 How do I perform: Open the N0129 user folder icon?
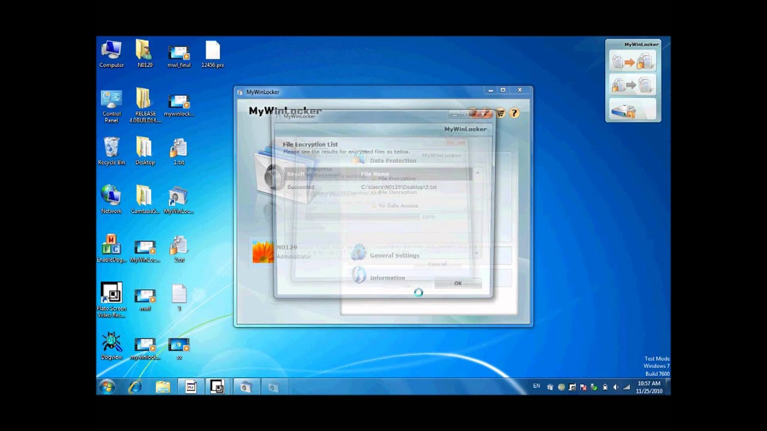[144, 54]
